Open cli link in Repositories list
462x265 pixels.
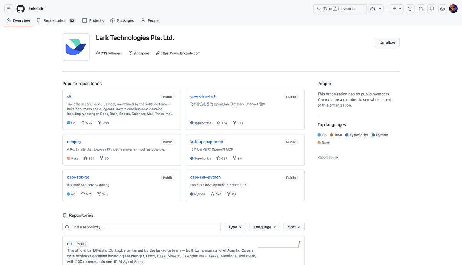69,243
